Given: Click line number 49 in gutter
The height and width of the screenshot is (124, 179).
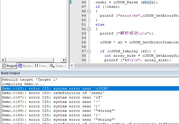Looking at the screenshot, I should click(84, 16).
